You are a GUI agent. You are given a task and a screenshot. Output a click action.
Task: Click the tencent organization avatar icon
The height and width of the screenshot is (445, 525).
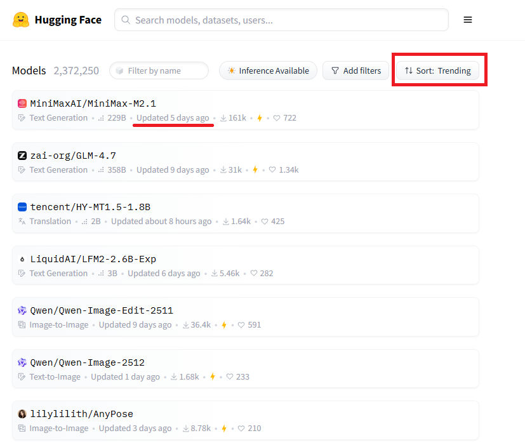(x=22, y=207)
